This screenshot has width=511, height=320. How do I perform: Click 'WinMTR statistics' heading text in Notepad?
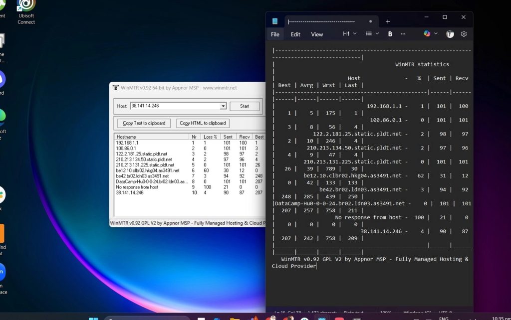tap(422, 64)
